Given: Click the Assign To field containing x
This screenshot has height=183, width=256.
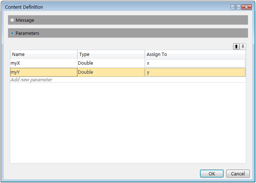Looking at the screenshot, I should coord(195,63).
